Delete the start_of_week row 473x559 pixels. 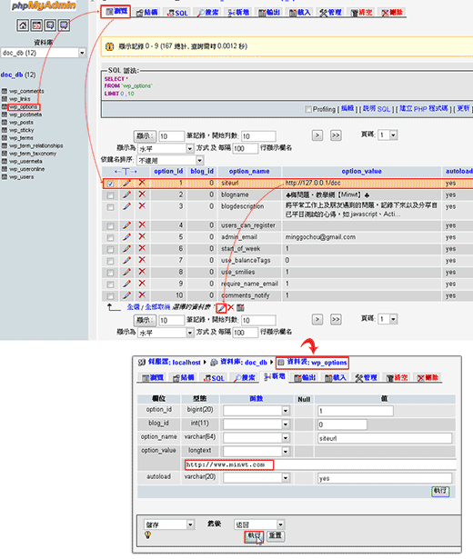(x=142, y=248)
